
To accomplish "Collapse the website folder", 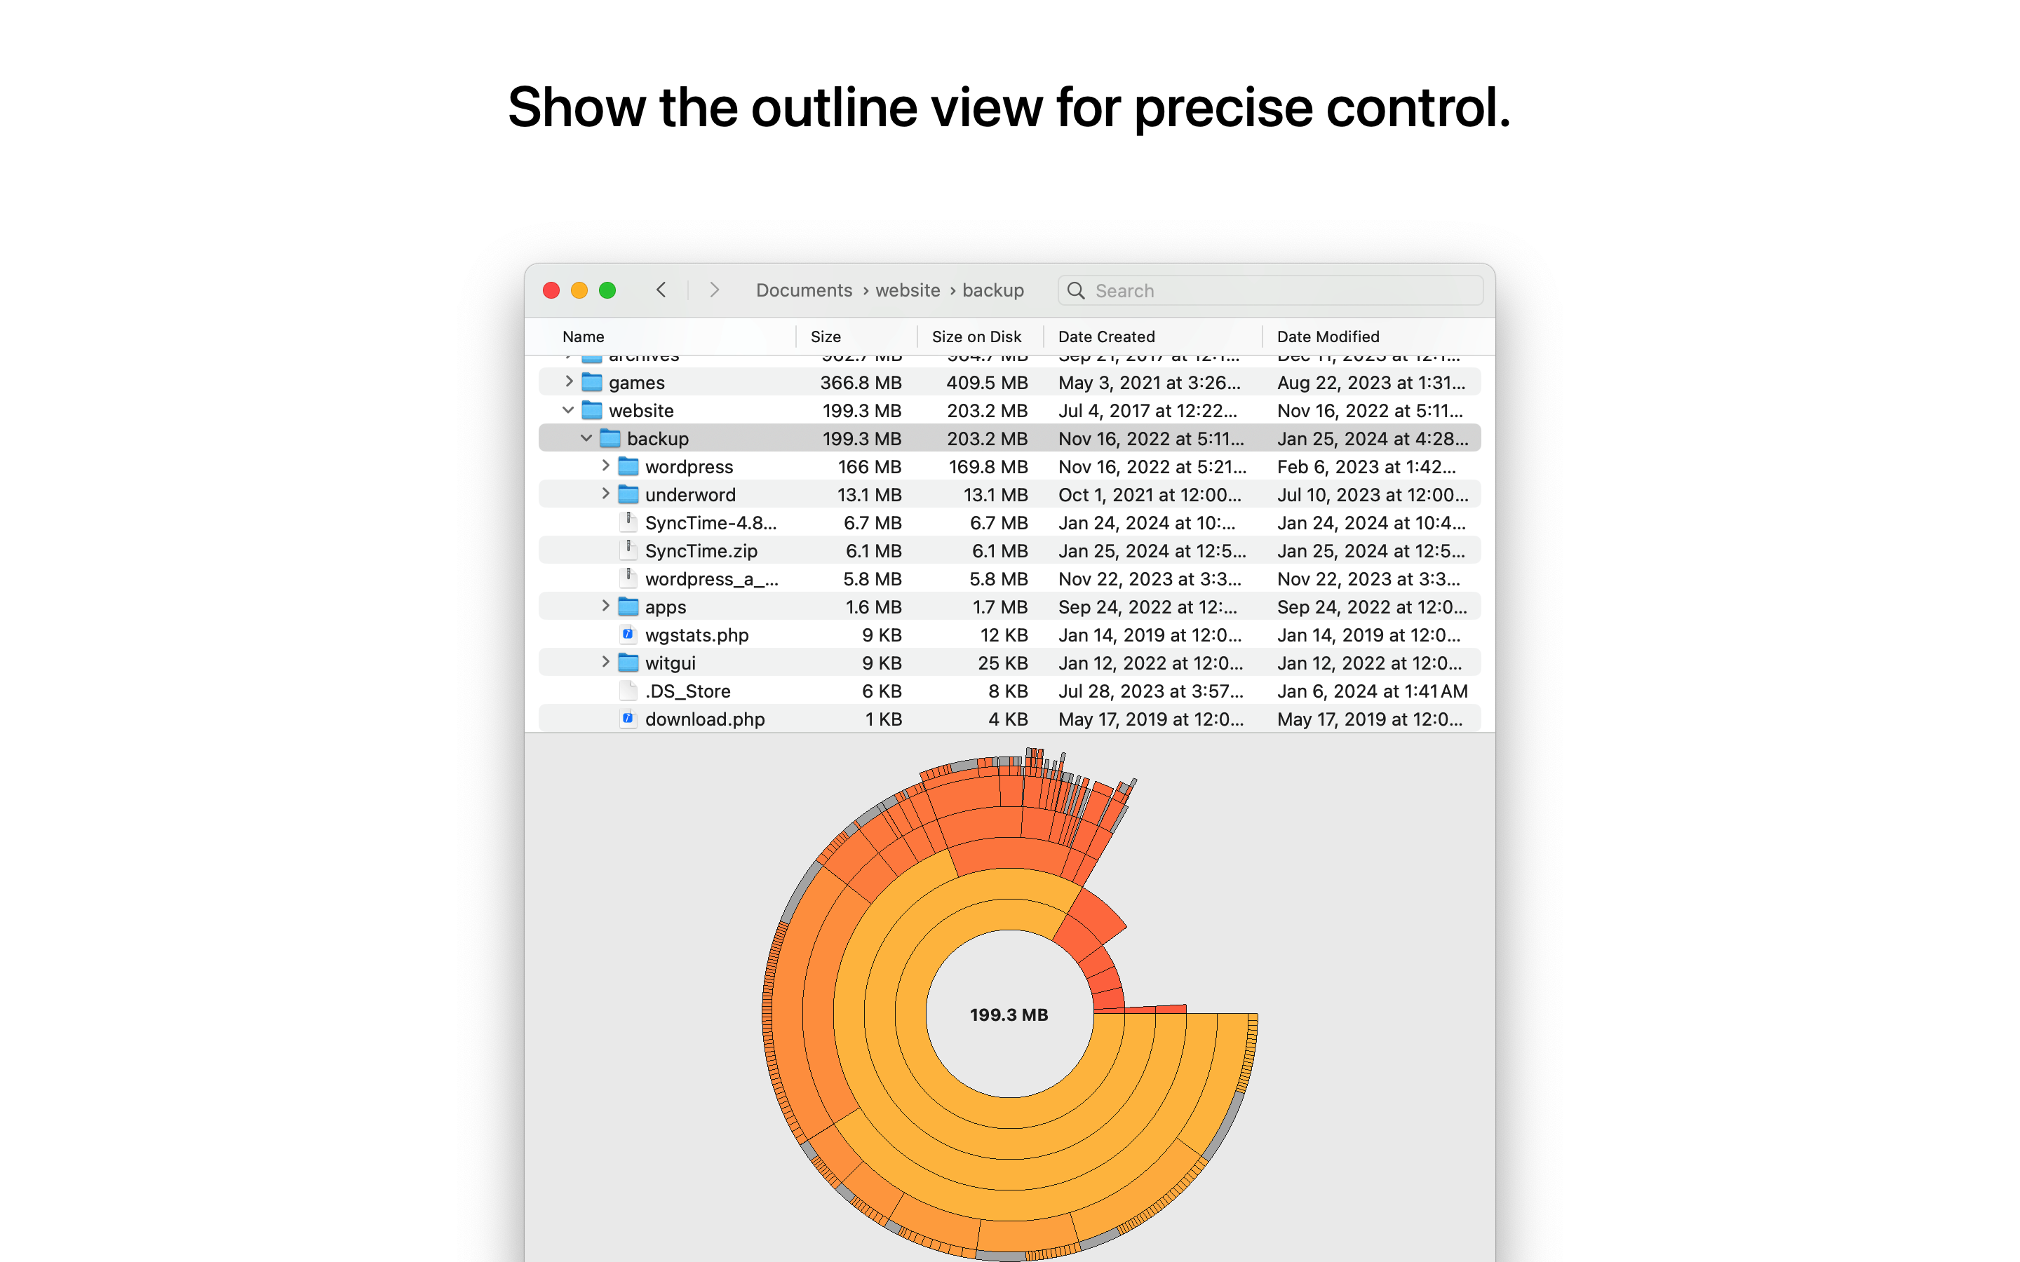I will (567, 410).
